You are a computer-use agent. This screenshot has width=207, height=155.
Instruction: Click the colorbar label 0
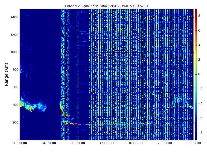[199, 74]
